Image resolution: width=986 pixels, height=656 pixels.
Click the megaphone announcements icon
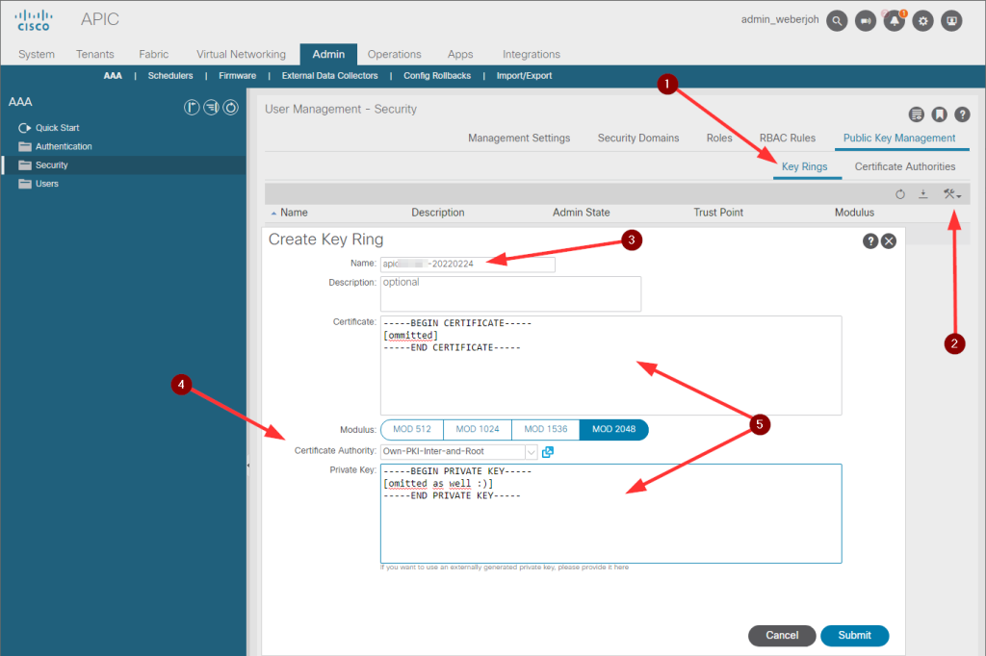coord(866,21)
